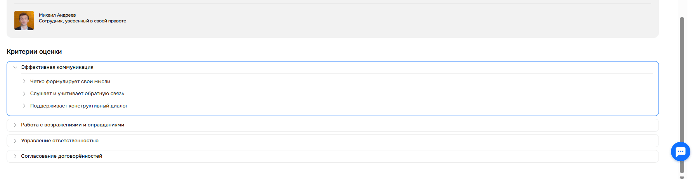The image size is (695, 179).
Task: Click Михаил Андреев avatar photo
Action: [24, 20]
